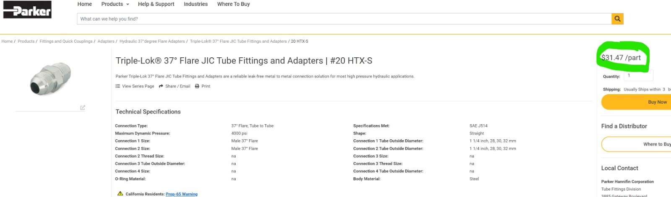Click the Share / Email arrow icon
Screen dimensions: 671x197
(x=161, y=86)
